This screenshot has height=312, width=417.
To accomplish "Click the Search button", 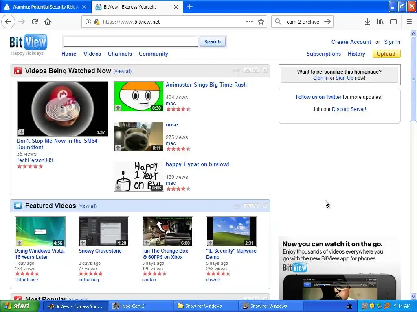I will pos(213,42).
